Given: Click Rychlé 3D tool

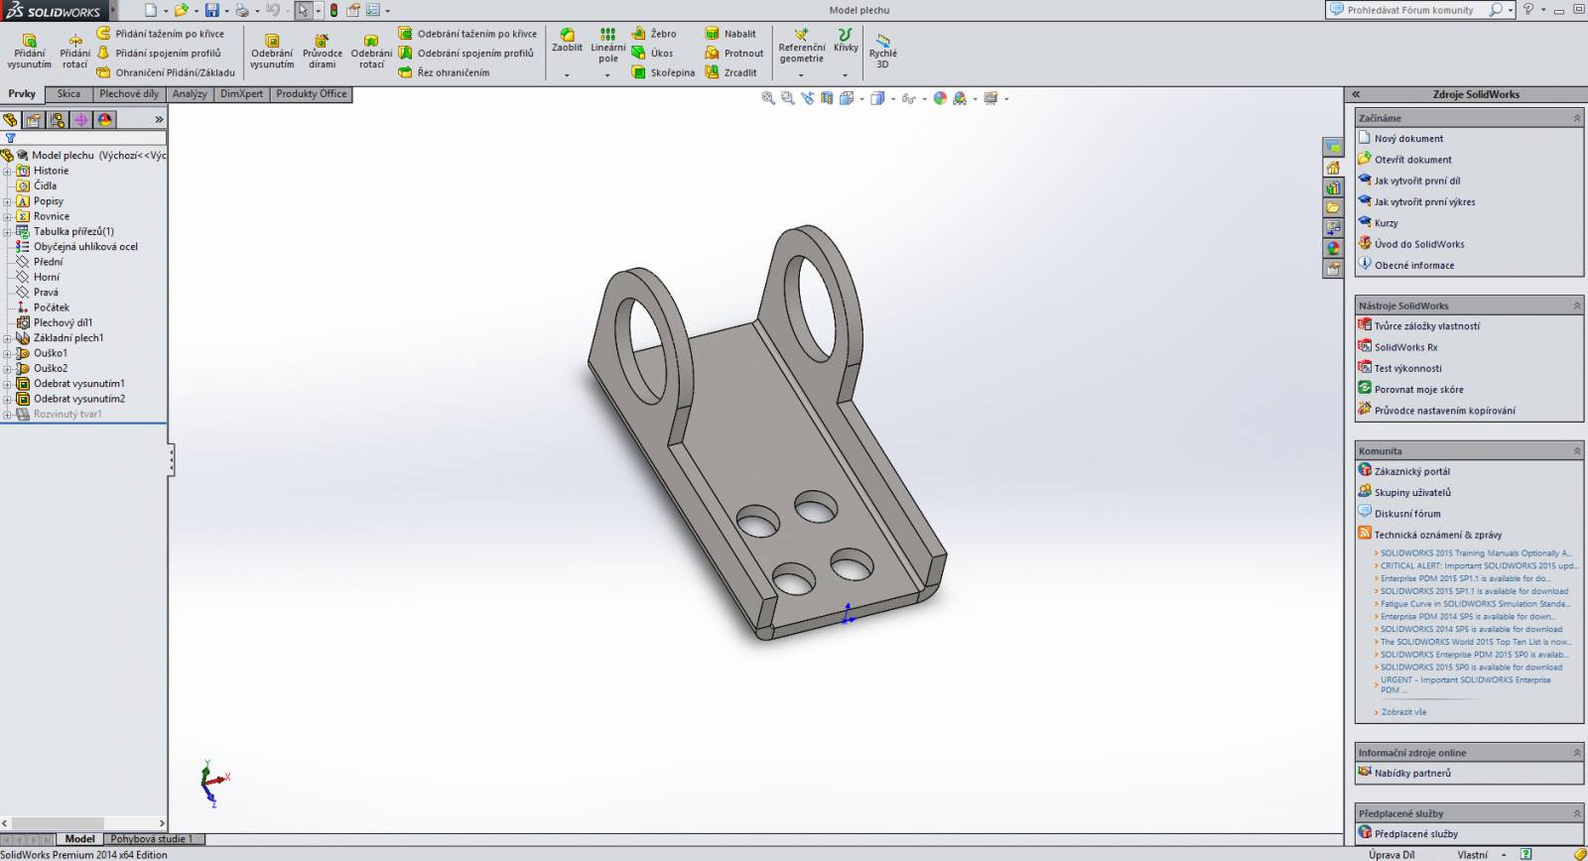Looking at the screenshot, I should [882, 51].
